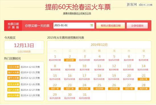Select calendar day 29 with 抢2月26日票

pyautogui.click(x=55, y=96)
